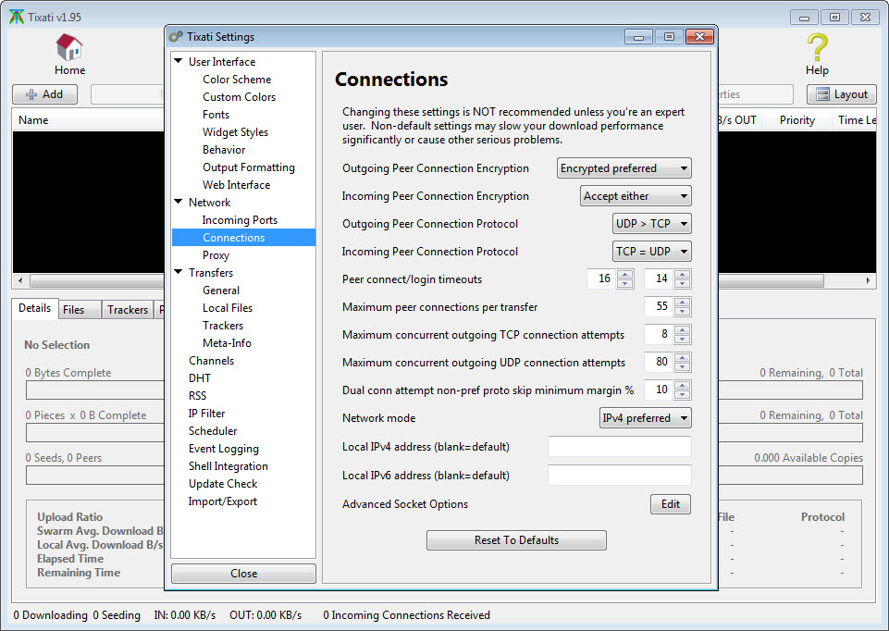Image resolution: width=889 pixels, height=631 pixels.
Task: Click the Local IPv4 address input field
Action: tap(620, 447)
